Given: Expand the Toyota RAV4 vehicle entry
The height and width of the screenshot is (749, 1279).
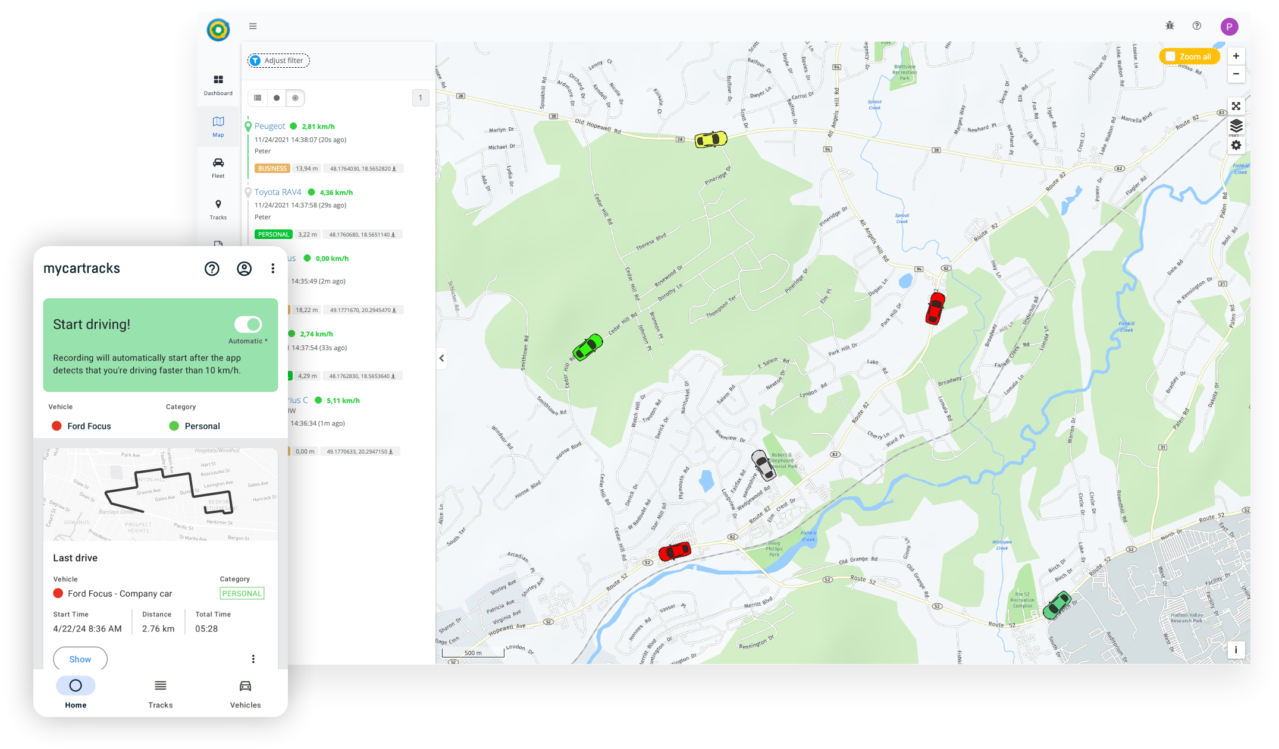Looking at the screenshot, I should coord(277,191).
